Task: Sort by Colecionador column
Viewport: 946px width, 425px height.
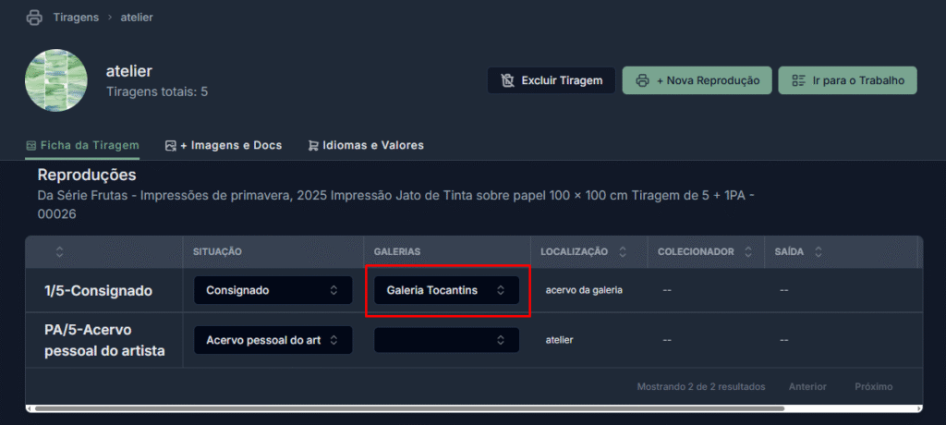Action: tap(748, 251)
